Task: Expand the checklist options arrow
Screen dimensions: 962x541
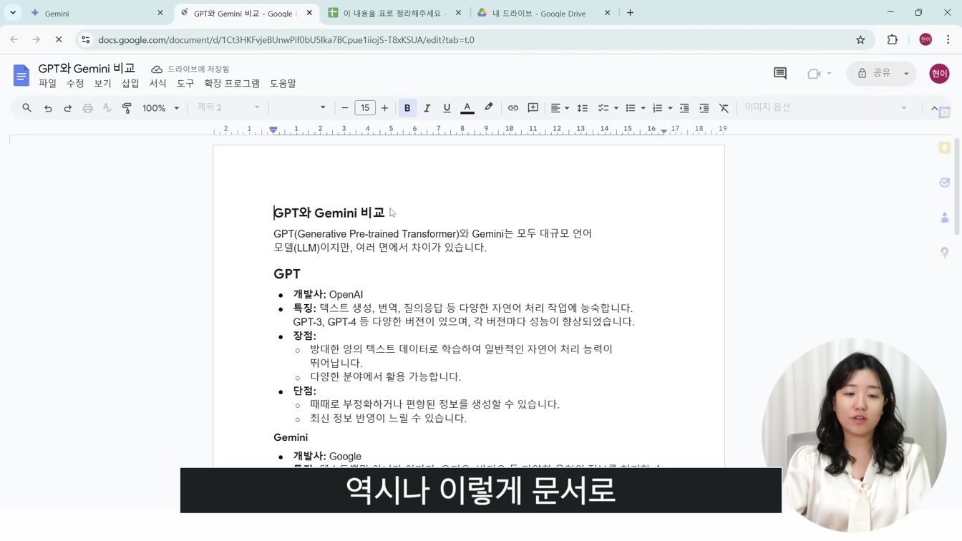Action: click(x=616, y=108)
